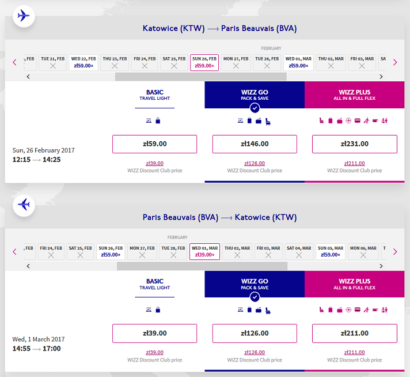Click unavailable outbound TUE 21, FEB tab

coord(52,62)
